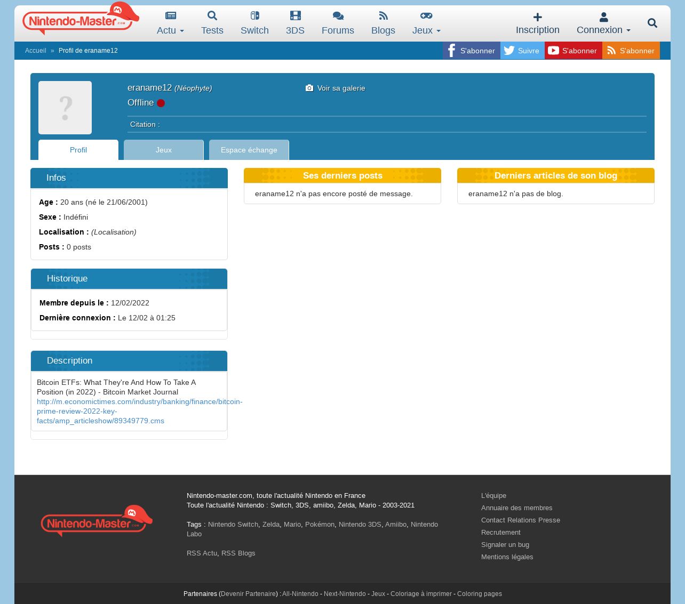
Task: Open the Recrutement footer link
Action: coord(501,532)
